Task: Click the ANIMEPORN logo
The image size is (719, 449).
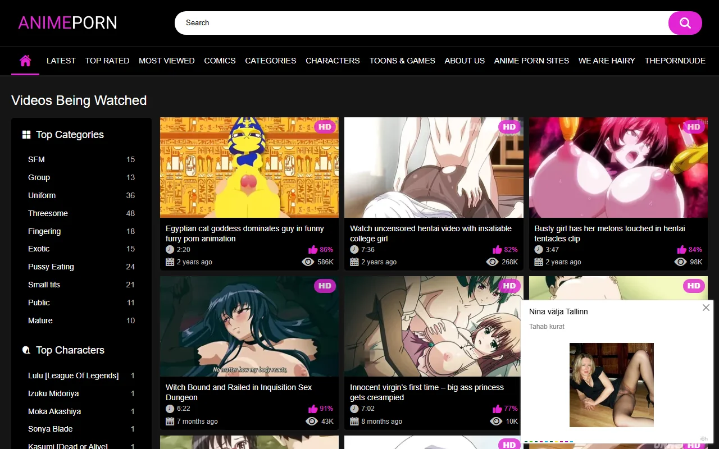Action: (67, 22)
